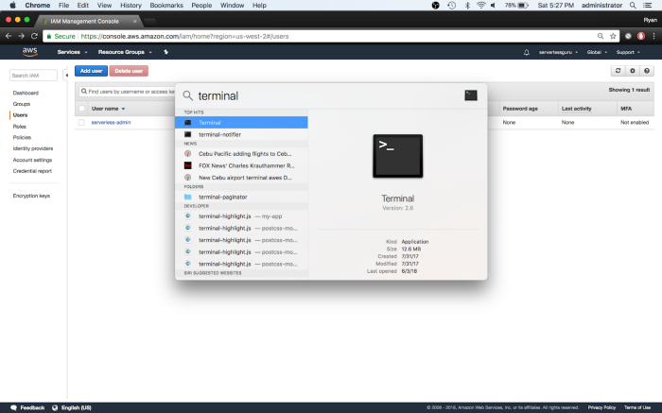The height and width of the screenshot is (413, 662).
Task: Click the Find users by username field
Action: pyautogui.click(x=127, y=91)
